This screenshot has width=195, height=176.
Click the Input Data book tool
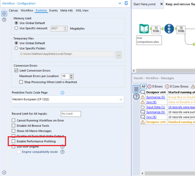coord(144,29)
